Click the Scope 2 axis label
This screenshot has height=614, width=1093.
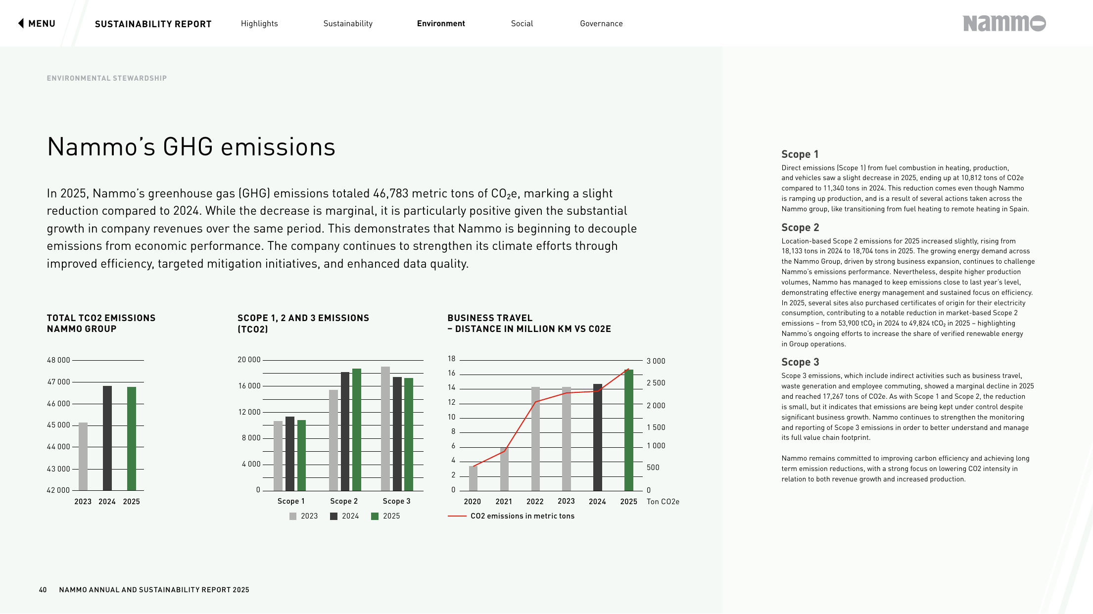(x=344, y=501)
